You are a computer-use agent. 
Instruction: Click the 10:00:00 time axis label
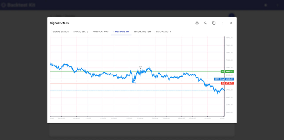click(208, 118)
